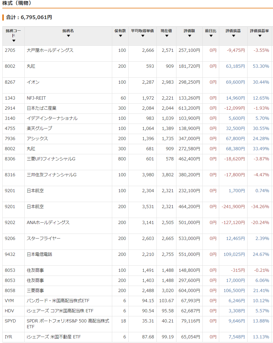This screenshot has height=343, width=273.
Task: Click average cost 3,980 cell
Action: (148, 175)
